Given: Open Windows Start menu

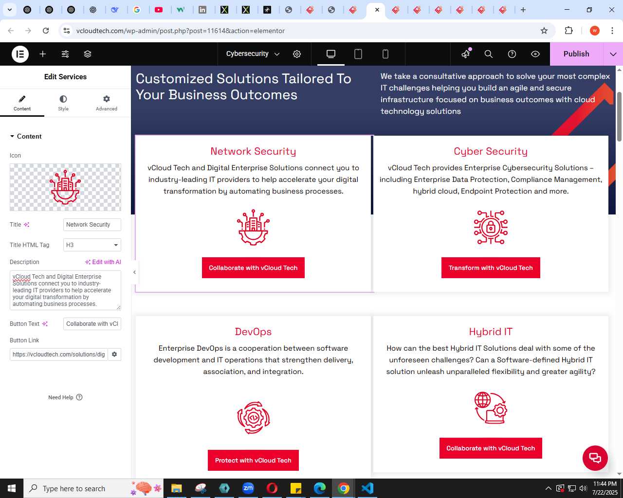Looking at the screenshot, I should pyautogui.click(x=12, y=488).
